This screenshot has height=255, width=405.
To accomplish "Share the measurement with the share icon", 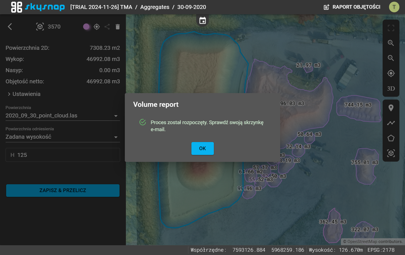I will point(107,27).
